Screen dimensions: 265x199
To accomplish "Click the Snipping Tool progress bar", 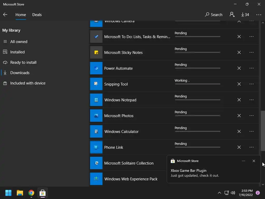I will pyautogui.click(x=197, y=84).
